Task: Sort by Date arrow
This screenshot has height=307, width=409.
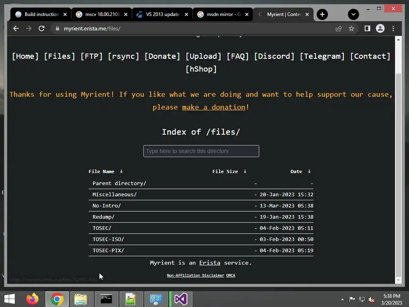Action: point(310,171)
